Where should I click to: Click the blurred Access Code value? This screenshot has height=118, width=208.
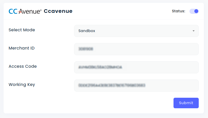pos(100,67)
